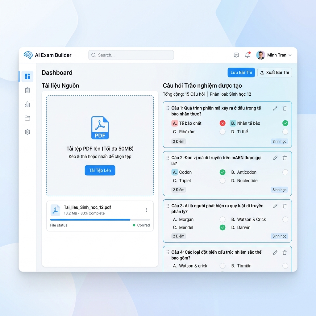Click the Sinh học tag on Câu 2

[x=279, y=190]
